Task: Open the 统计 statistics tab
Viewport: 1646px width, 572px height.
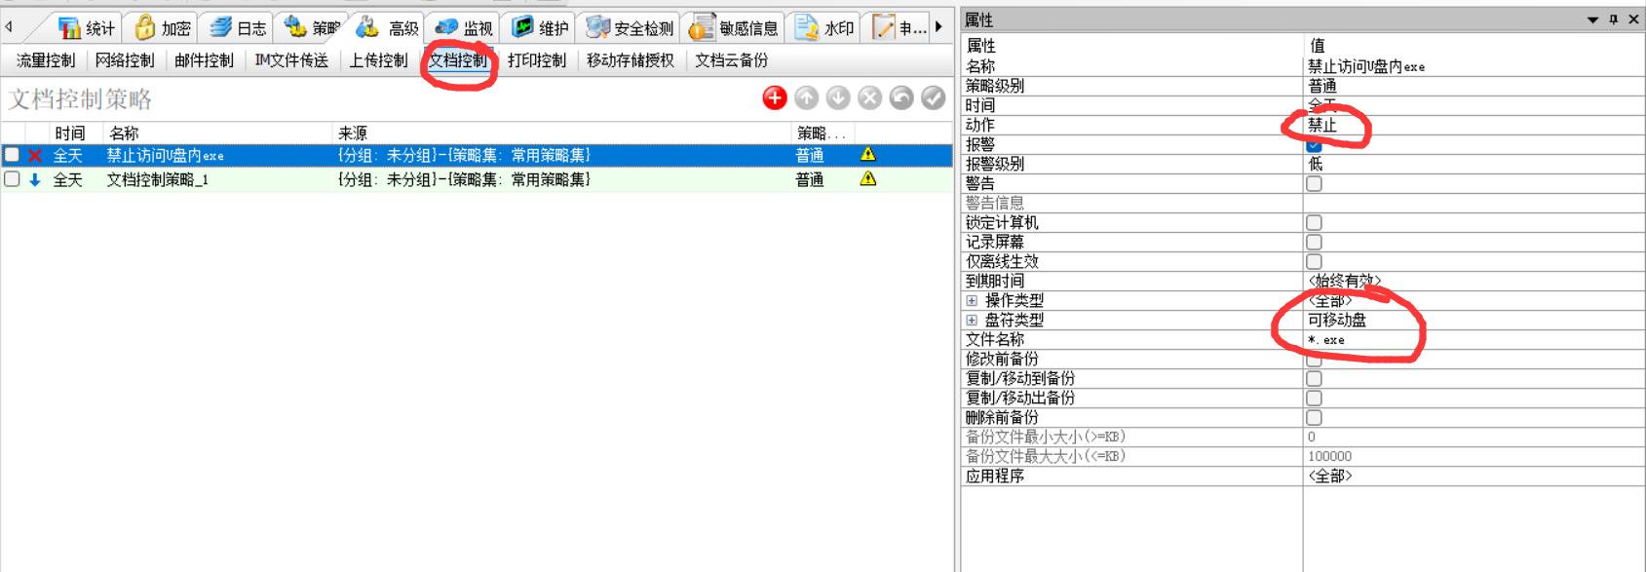Action: click(87, 28)
